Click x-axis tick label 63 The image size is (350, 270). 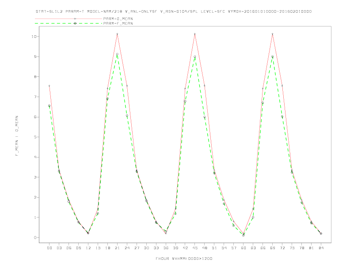[253, 248]
